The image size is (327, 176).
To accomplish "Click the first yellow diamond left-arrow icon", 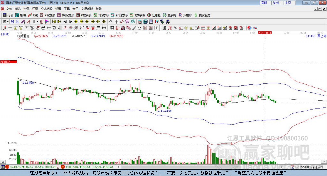I will [x=76, y=22].
